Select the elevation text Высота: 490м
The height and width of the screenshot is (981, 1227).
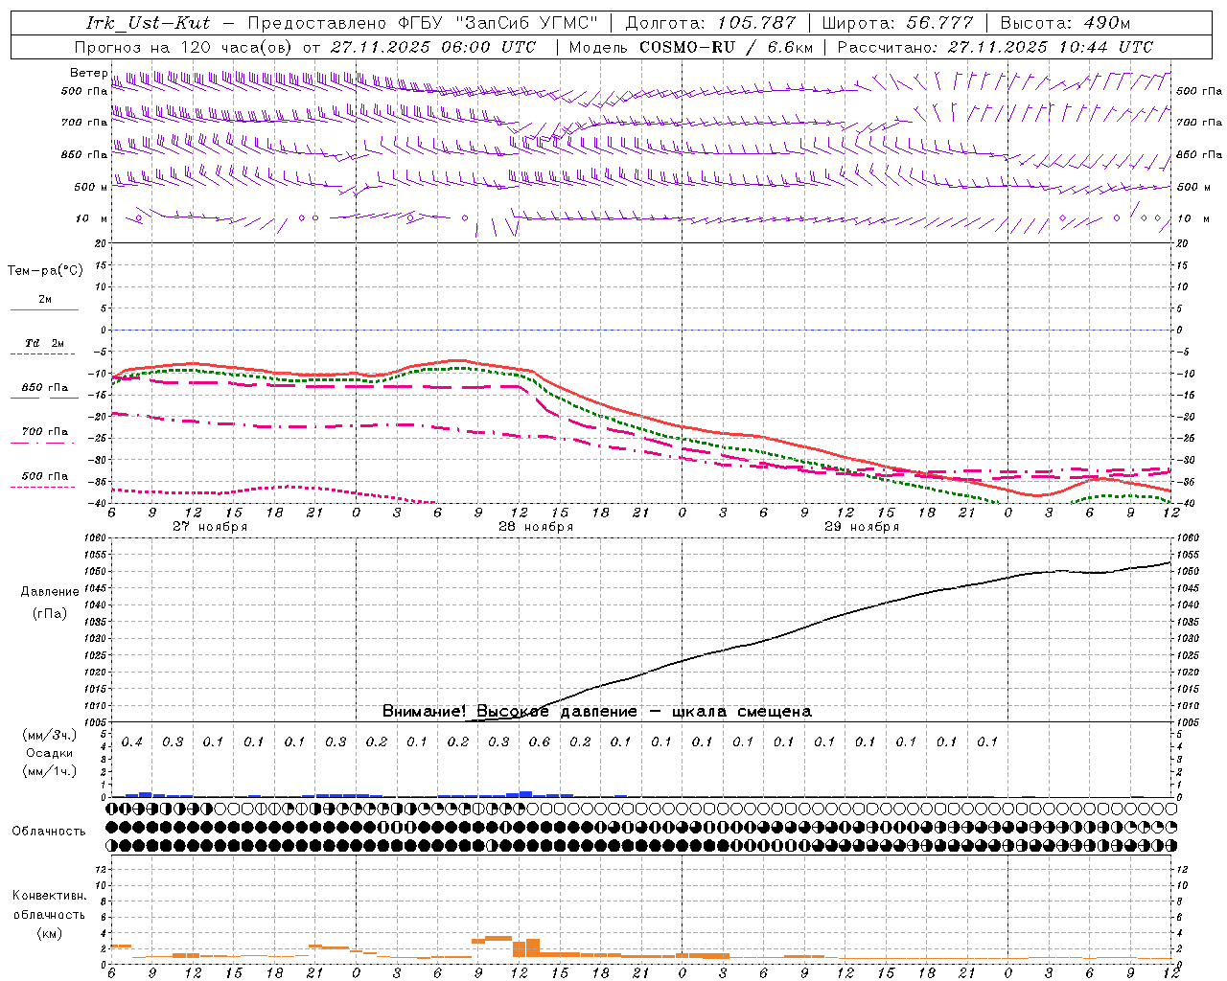[1065, 23]
